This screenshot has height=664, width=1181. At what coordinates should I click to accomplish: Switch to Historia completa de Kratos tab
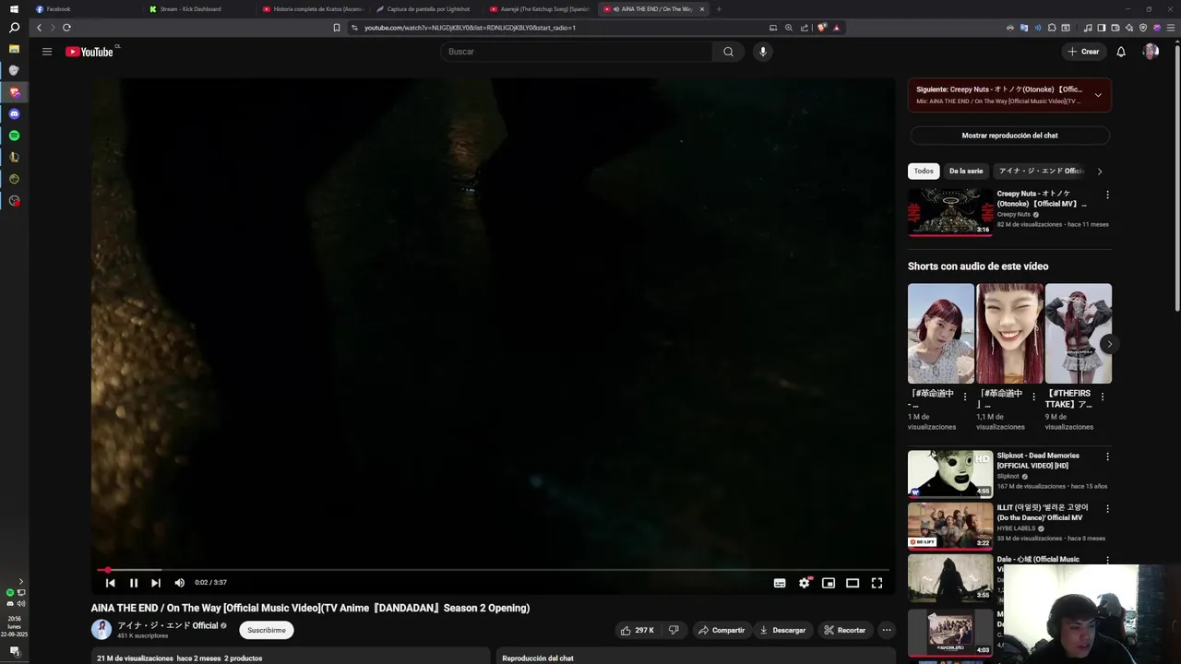pos(312,9)
